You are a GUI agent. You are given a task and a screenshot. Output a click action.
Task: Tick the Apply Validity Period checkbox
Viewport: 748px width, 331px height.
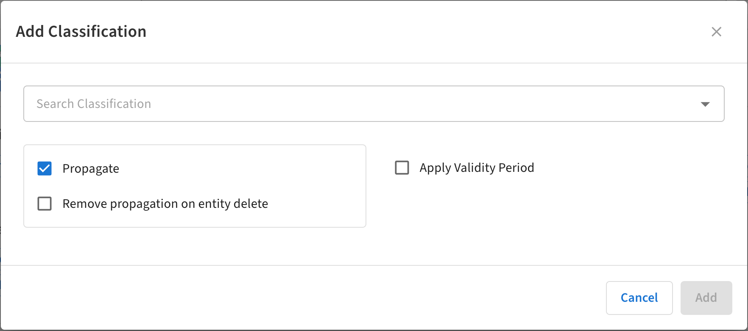point(402,168)
